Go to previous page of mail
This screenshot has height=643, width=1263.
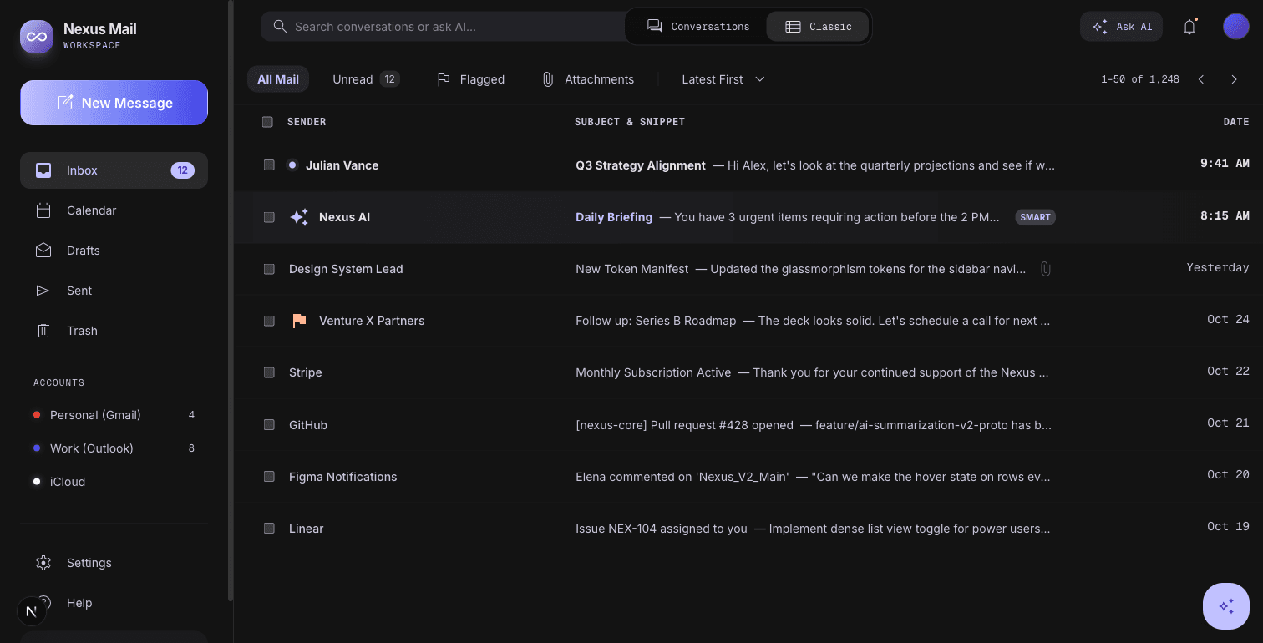[1201, 79]
